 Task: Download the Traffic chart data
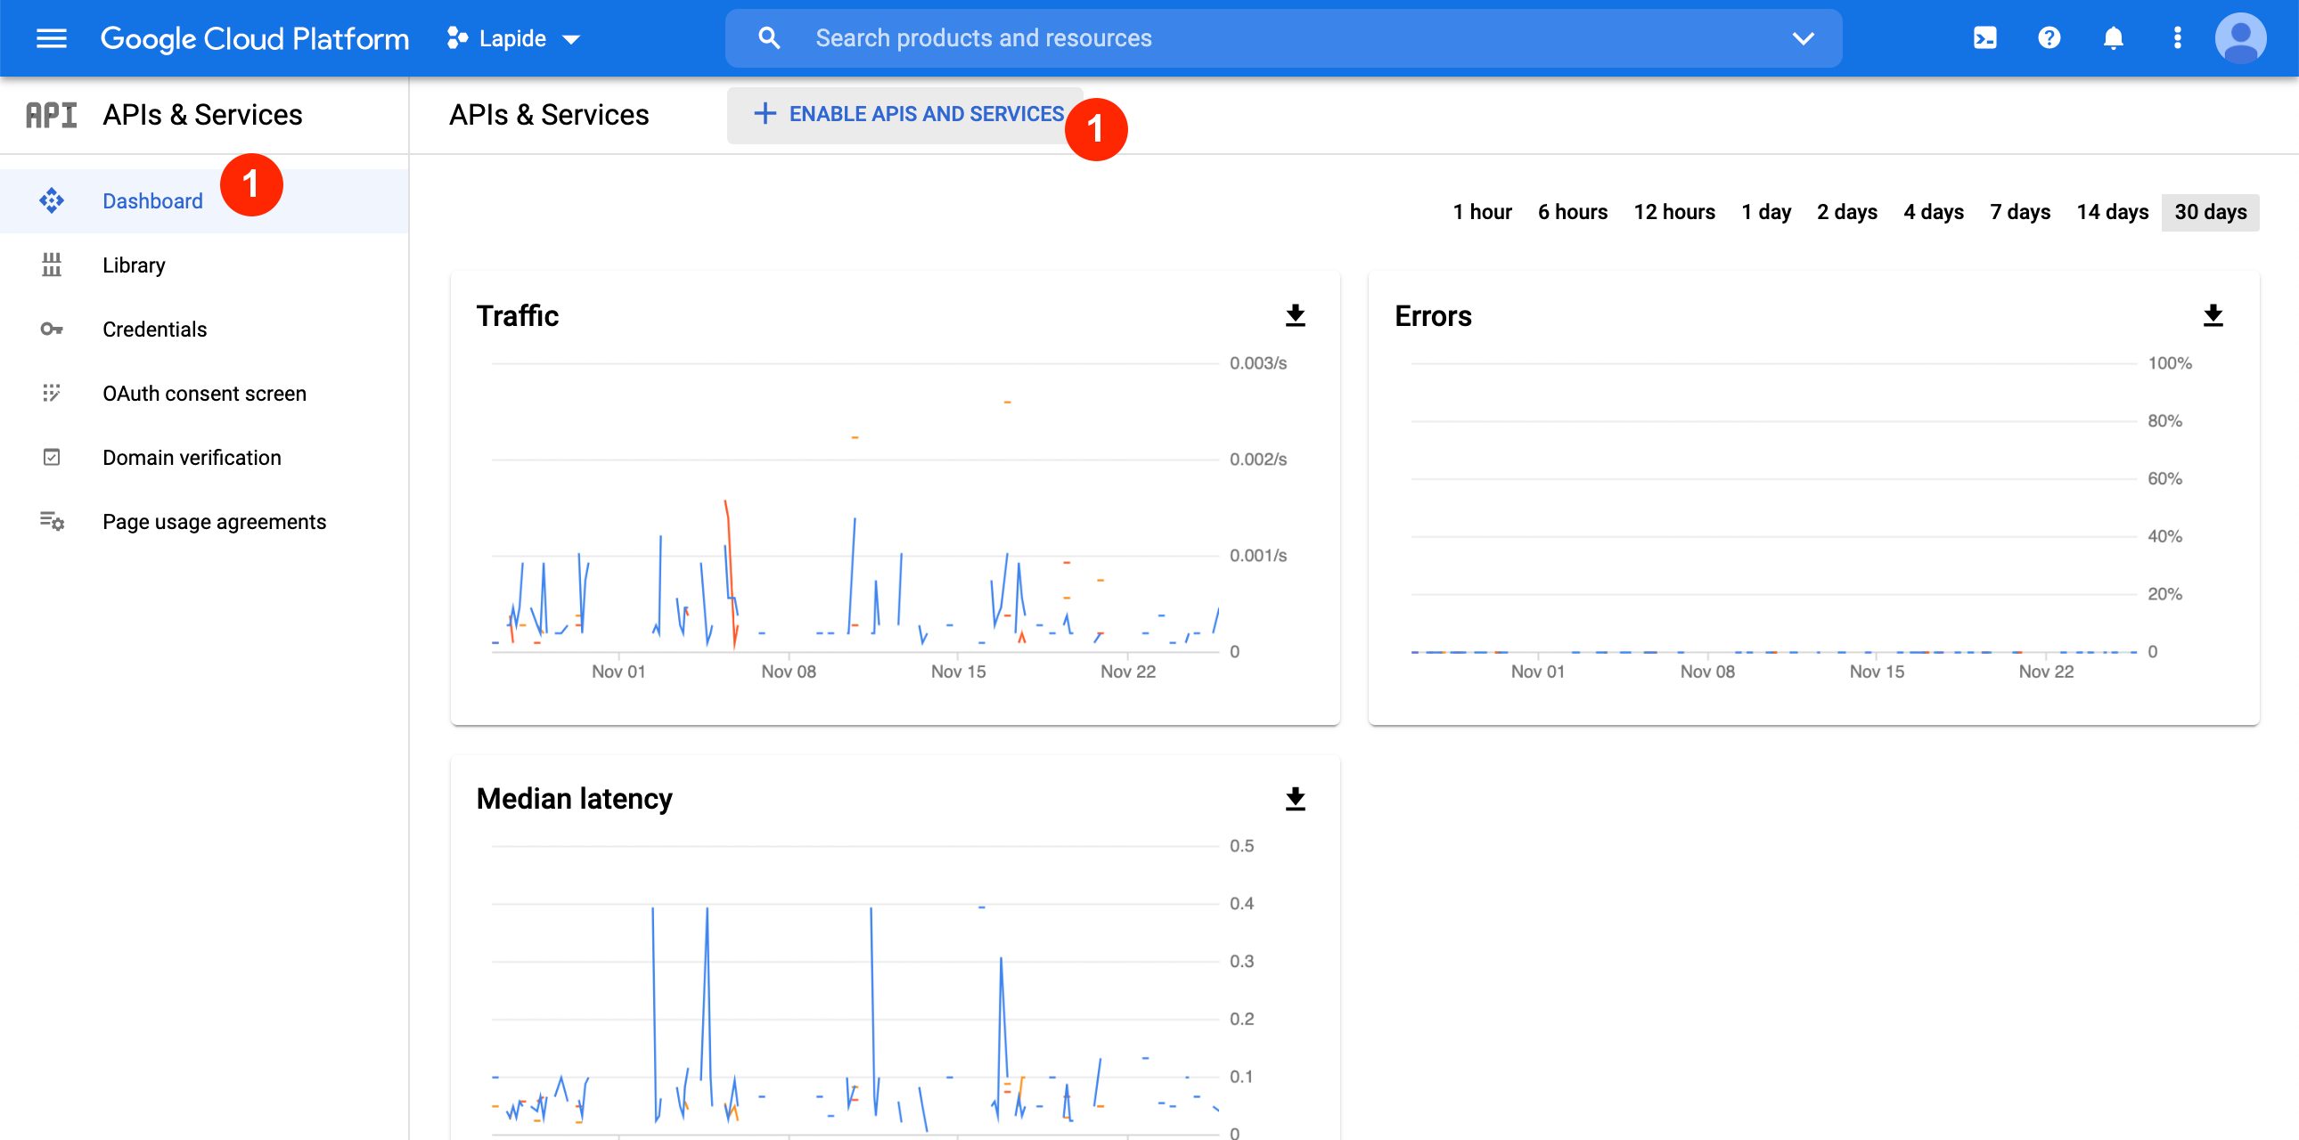1294,316
